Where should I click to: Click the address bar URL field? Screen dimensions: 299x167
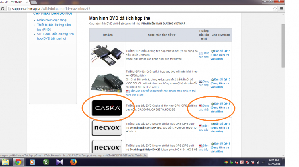141,9
